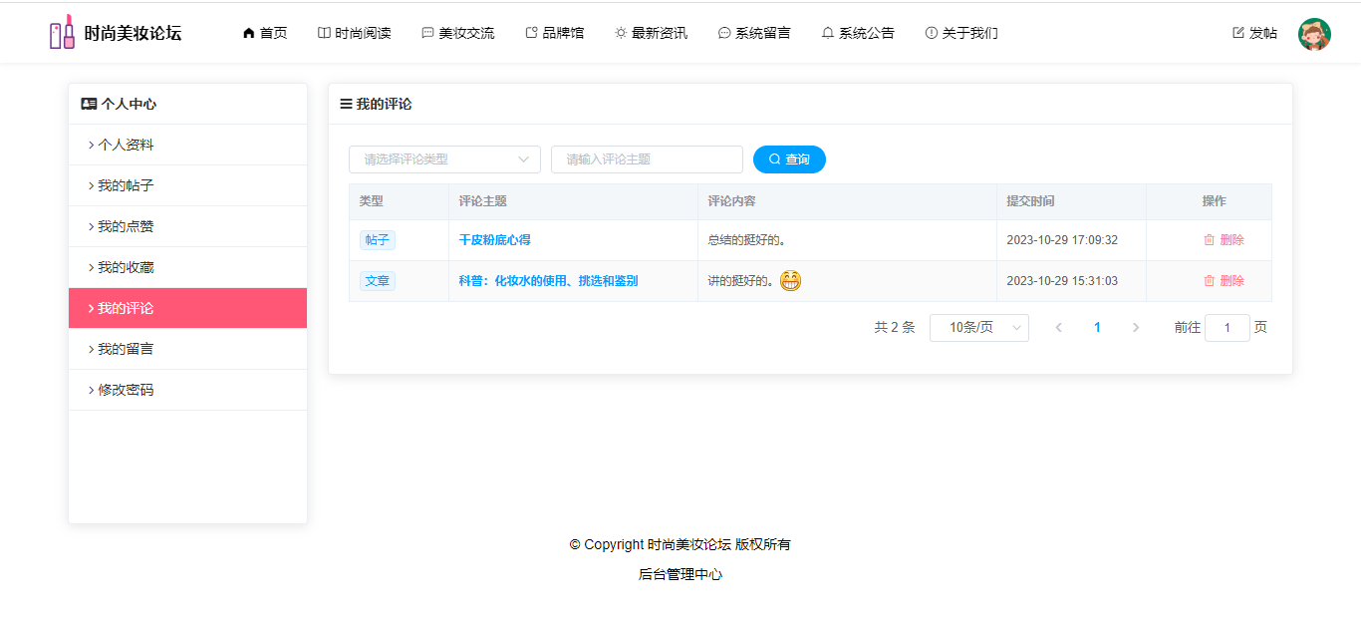Open the 科普：化妆水的使用、挑选和鉴别 link
Image resolution: width=1361 pixels, height=620 pixels.
[548, 281]
